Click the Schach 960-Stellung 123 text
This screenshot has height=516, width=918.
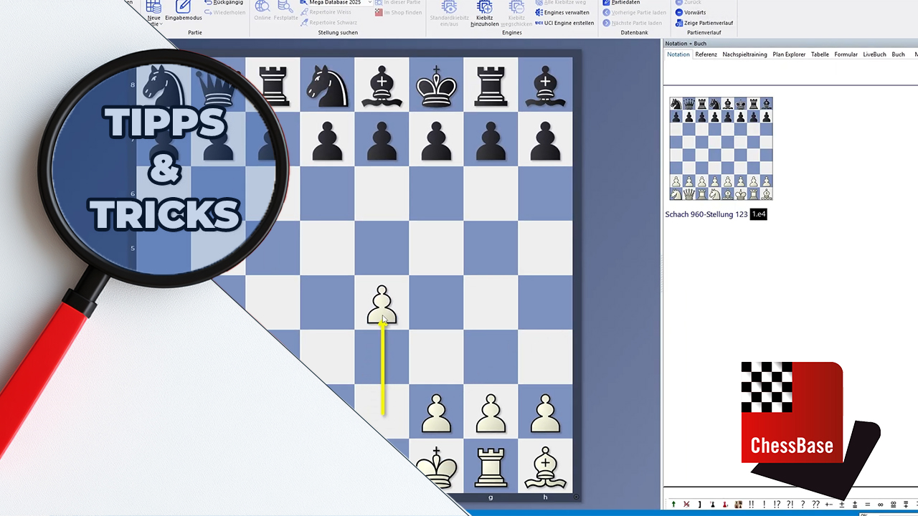pyautogui.click(x=706, y=214)
